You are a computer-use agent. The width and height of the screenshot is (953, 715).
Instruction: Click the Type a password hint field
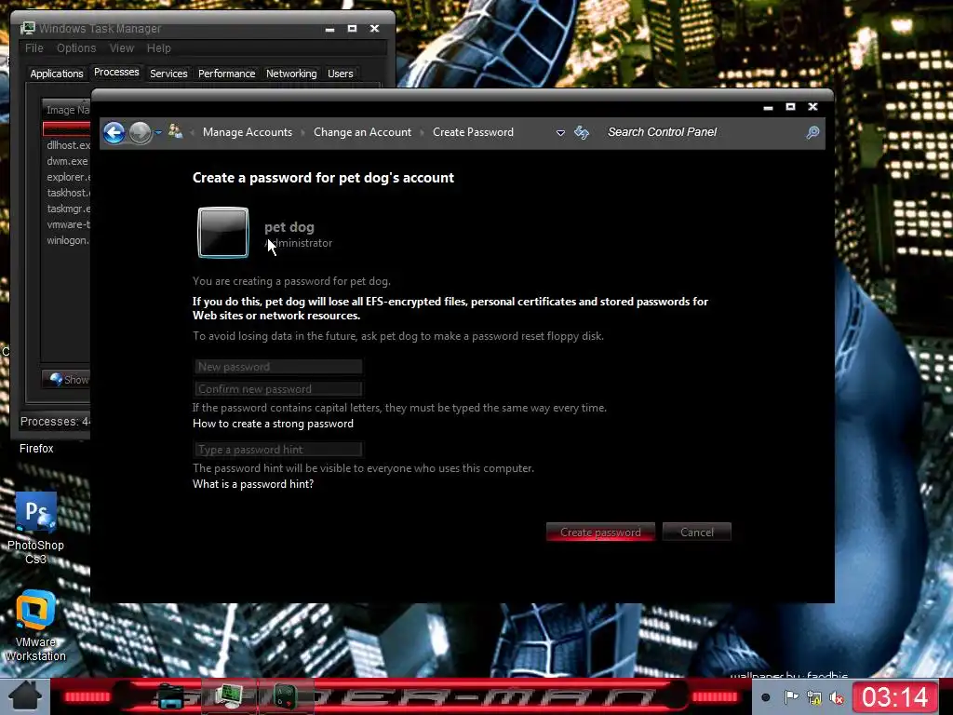pyautogui.click(x=278, y=450)
